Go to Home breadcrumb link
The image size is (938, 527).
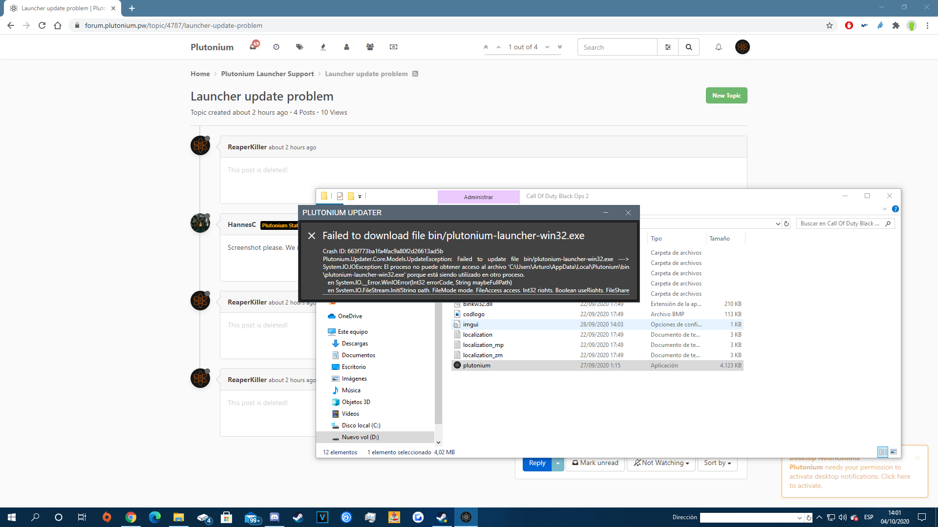tap(200, 74)
